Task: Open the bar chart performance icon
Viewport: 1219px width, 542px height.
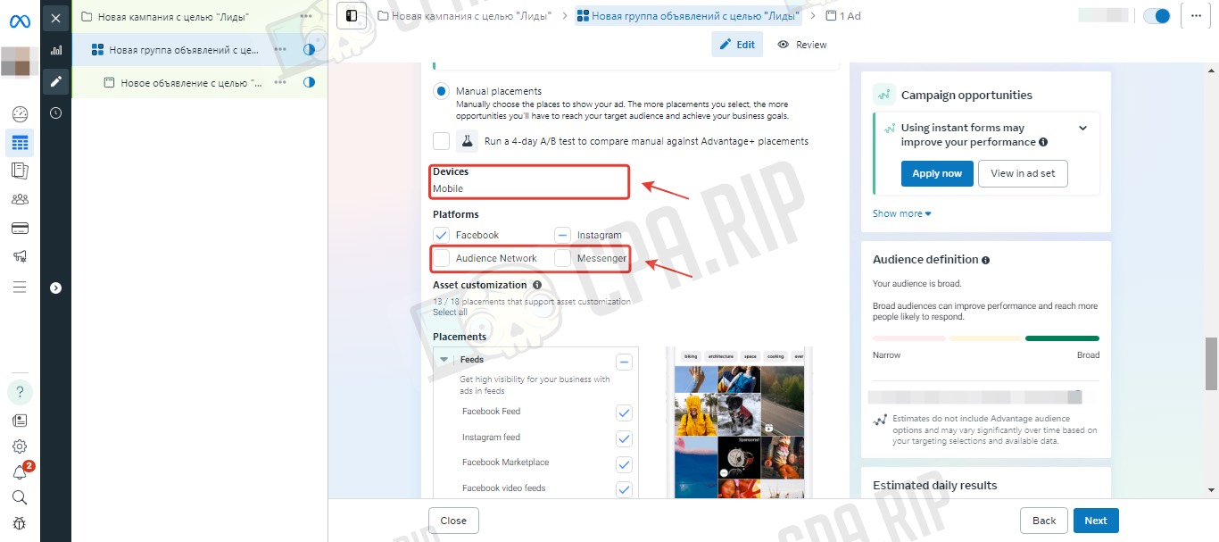Action: 55,50
